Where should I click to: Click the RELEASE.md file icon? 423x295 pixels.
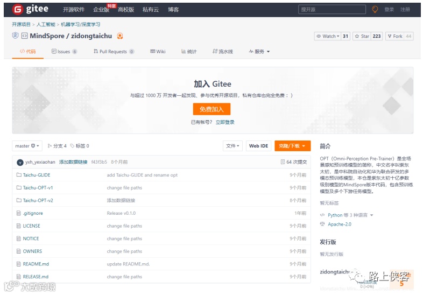click(19, 276)
